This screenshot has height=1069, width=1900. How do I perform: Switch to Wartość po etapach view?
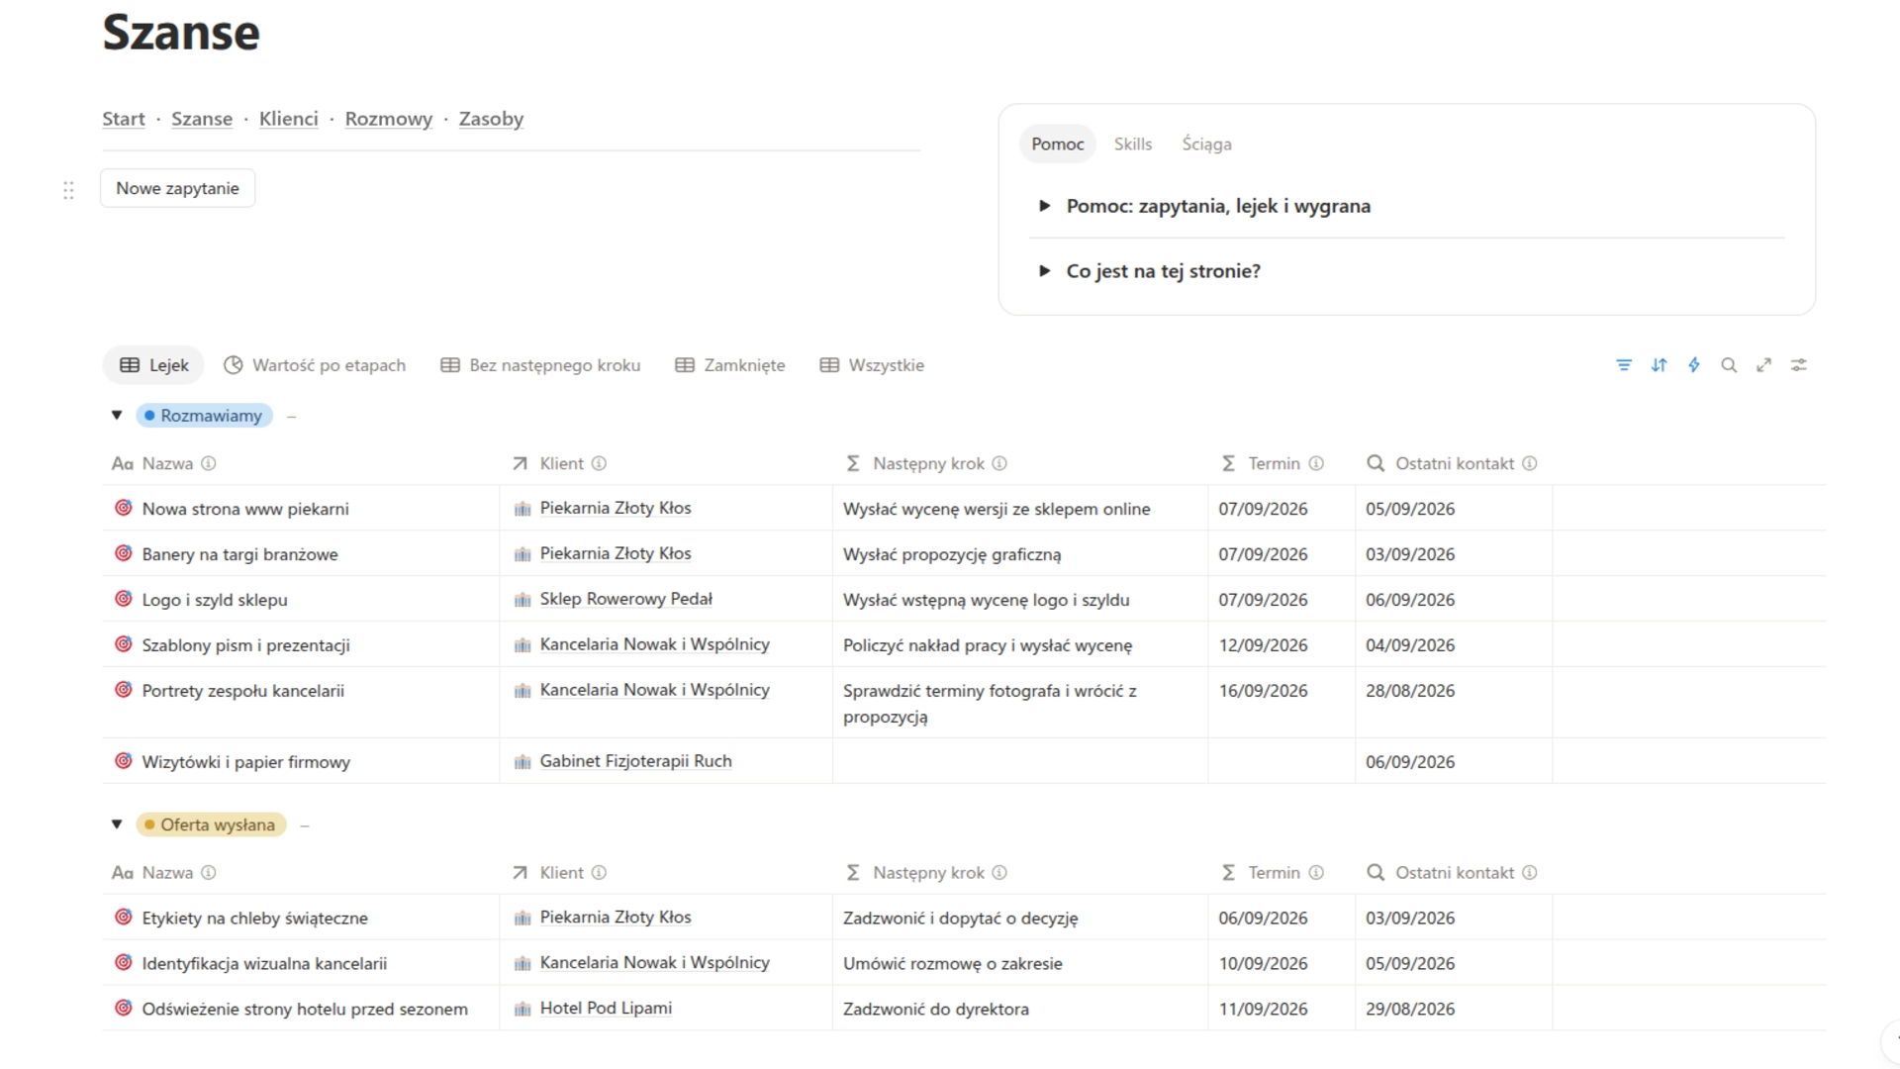pyautogui.click(x=315, y=365)
